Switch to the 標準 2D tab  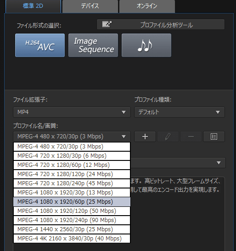33,6
